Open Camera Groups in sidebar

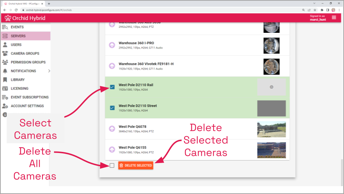click(26, 53)
